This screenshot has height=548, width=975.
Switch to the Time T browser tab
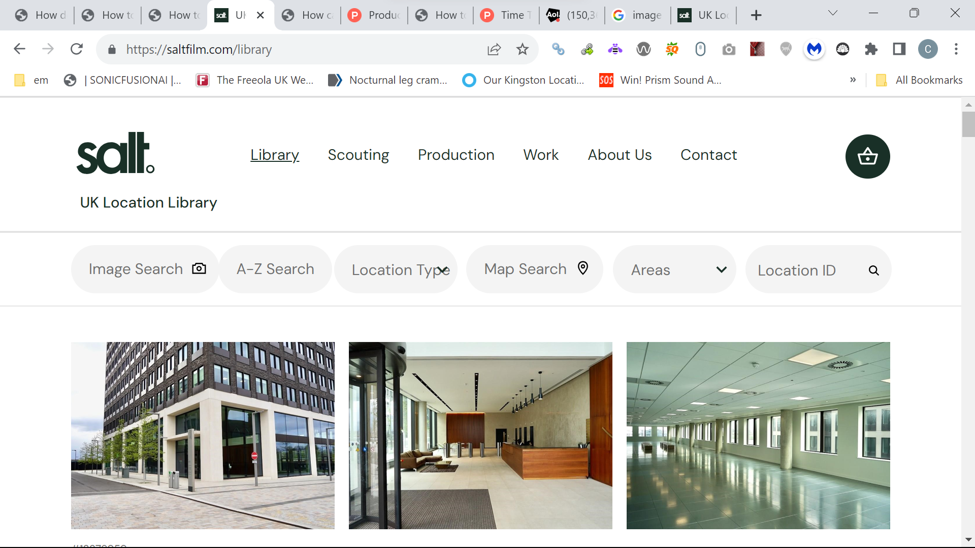506,15
